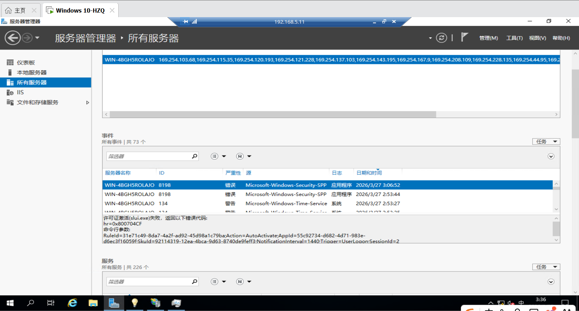Open the notifications flag
The width and height of the screenshot is (579, 311).
click(464, 37)
